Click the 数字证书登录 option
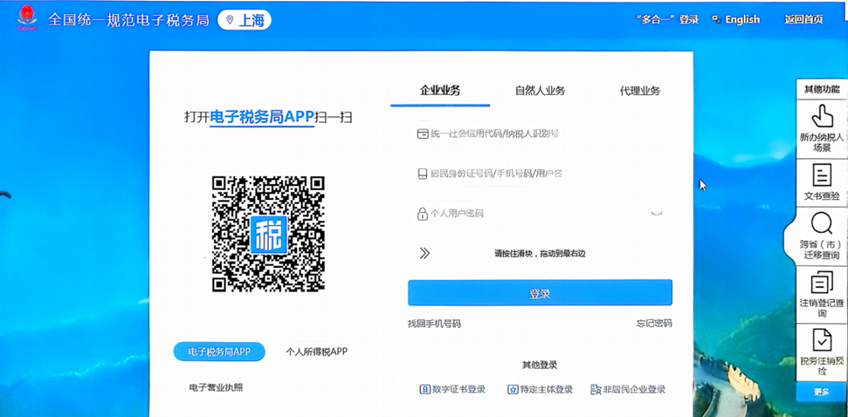The height and width of the screenshot is (417, 848). click(452, 389)
